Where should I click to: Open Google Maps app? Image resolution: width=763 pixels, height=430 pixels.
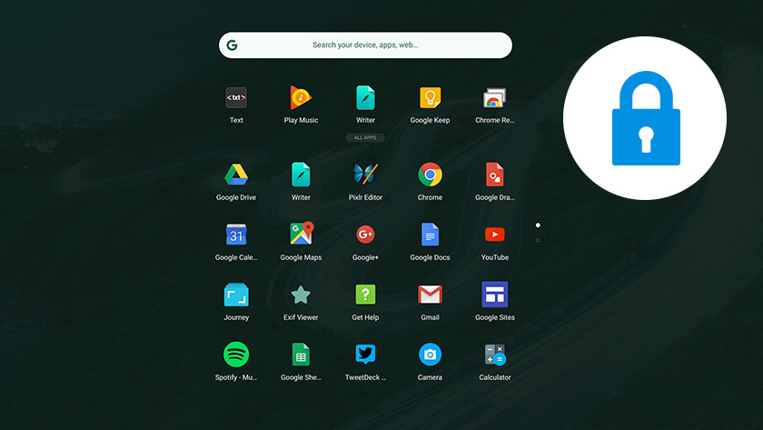click(x=301, y=235)
